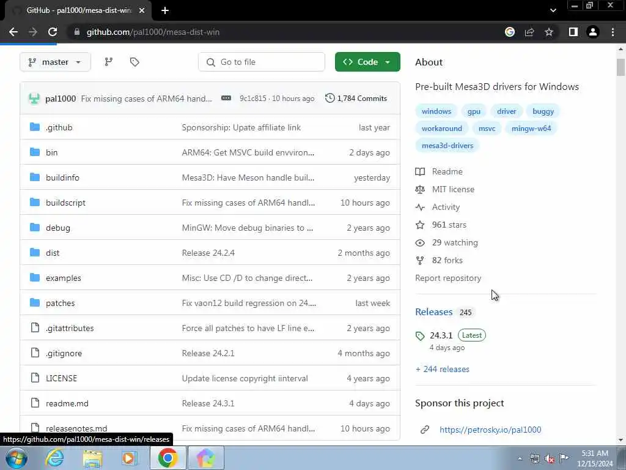The height and width of the screenshot is (470, 626).
Task: Open the dist folder
Action: tap(53, 253)
